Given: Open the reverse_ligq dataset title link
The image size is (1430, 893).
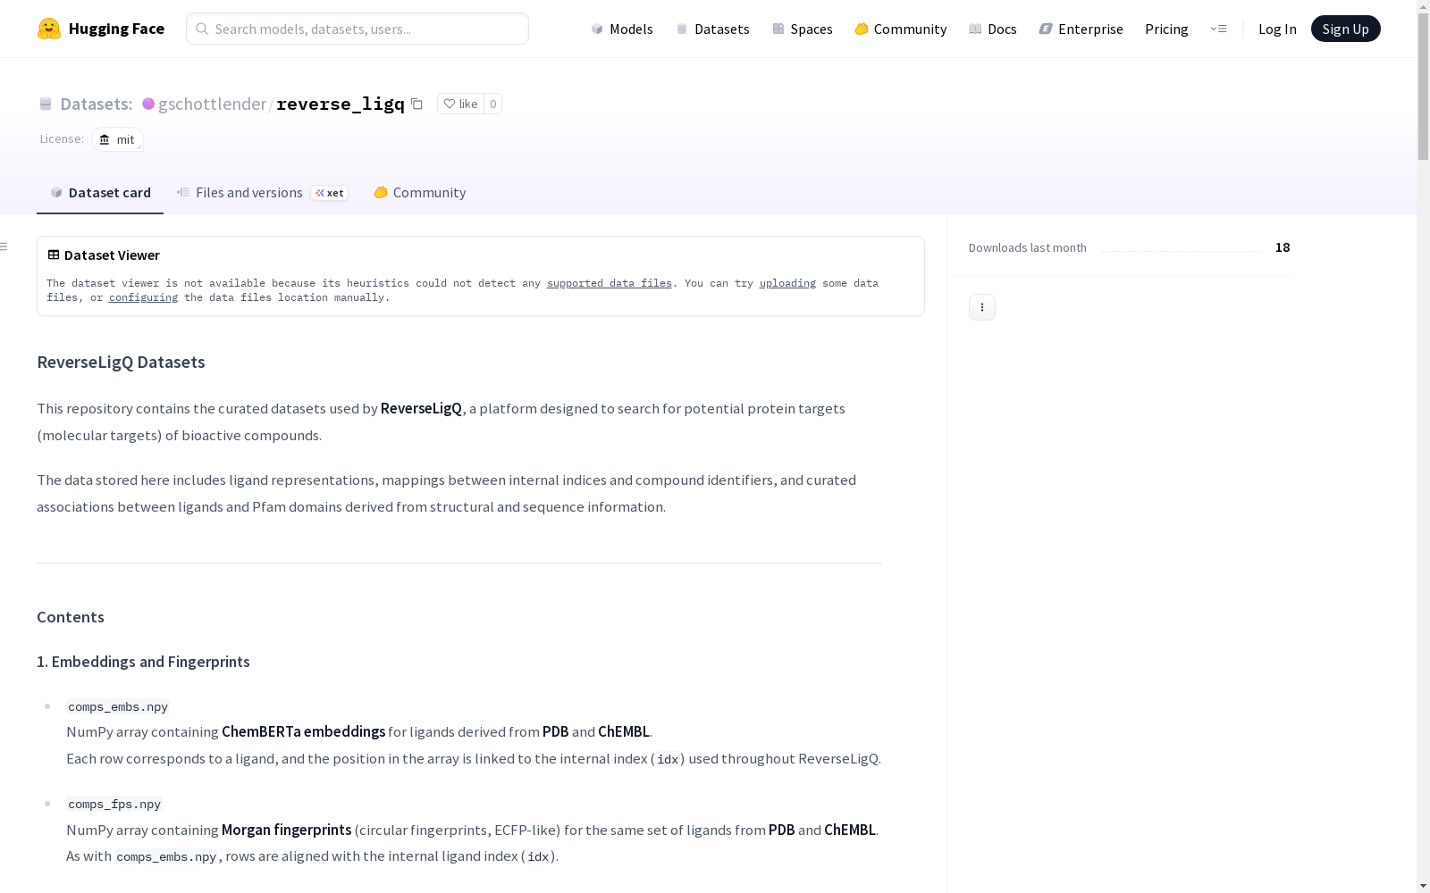Looking at the screenshot, I should 341,104.
